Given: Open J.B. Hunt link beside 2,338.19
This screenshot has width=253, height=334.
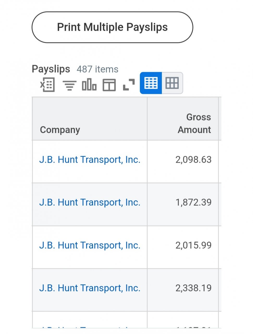Looking at the screenshot, I should (90, 288).
